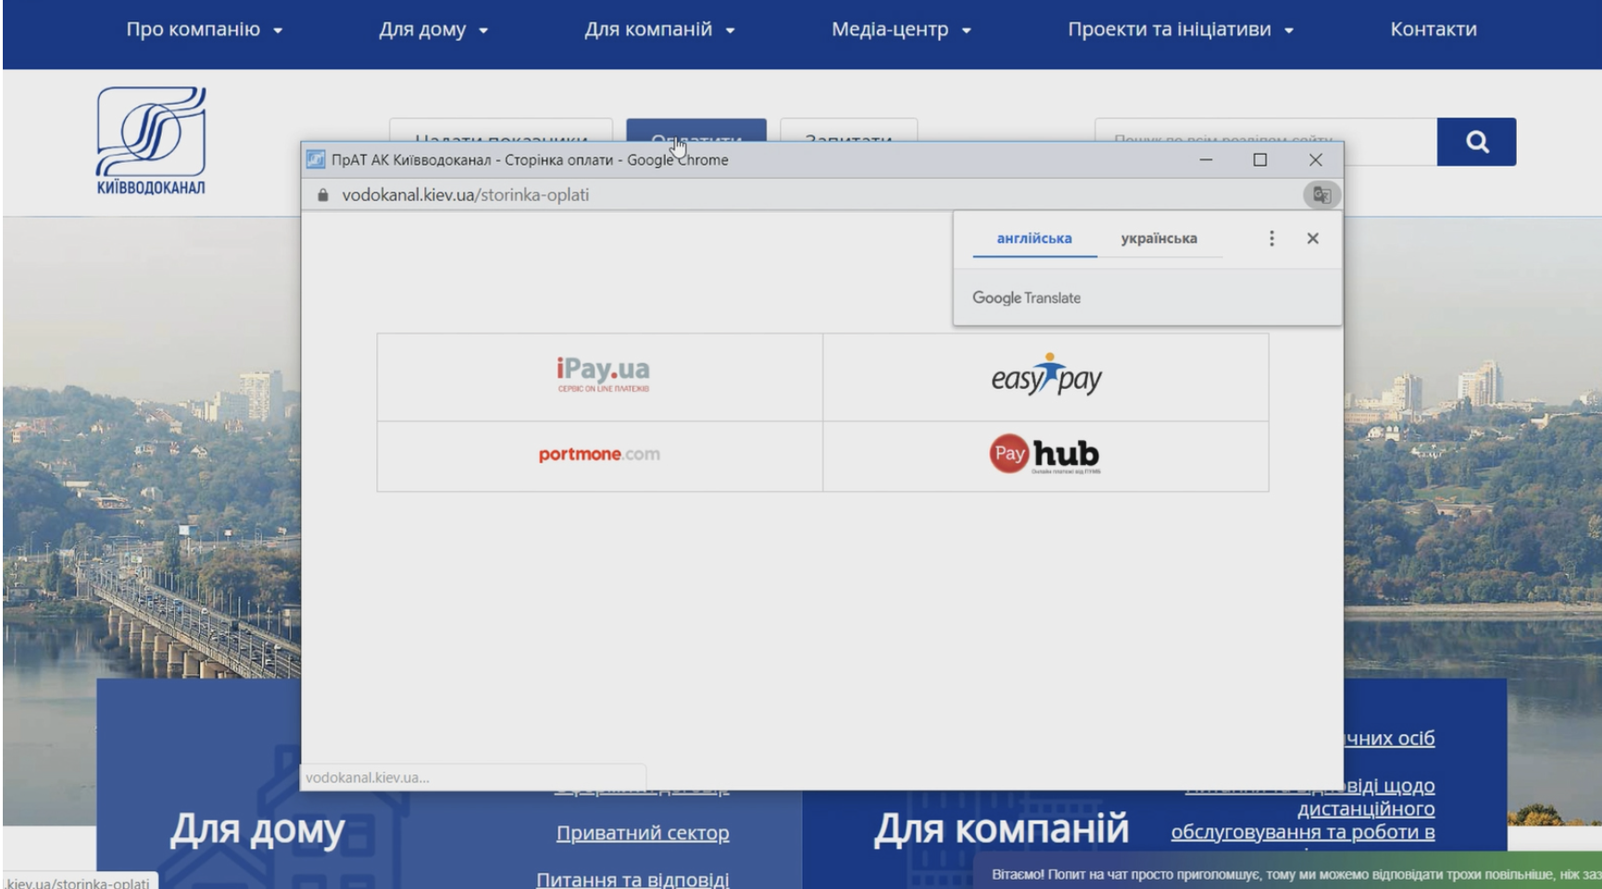Click the Запитати button on main page
The height and width of the screenshot is (889, 1602).
(x=849, y=130)
